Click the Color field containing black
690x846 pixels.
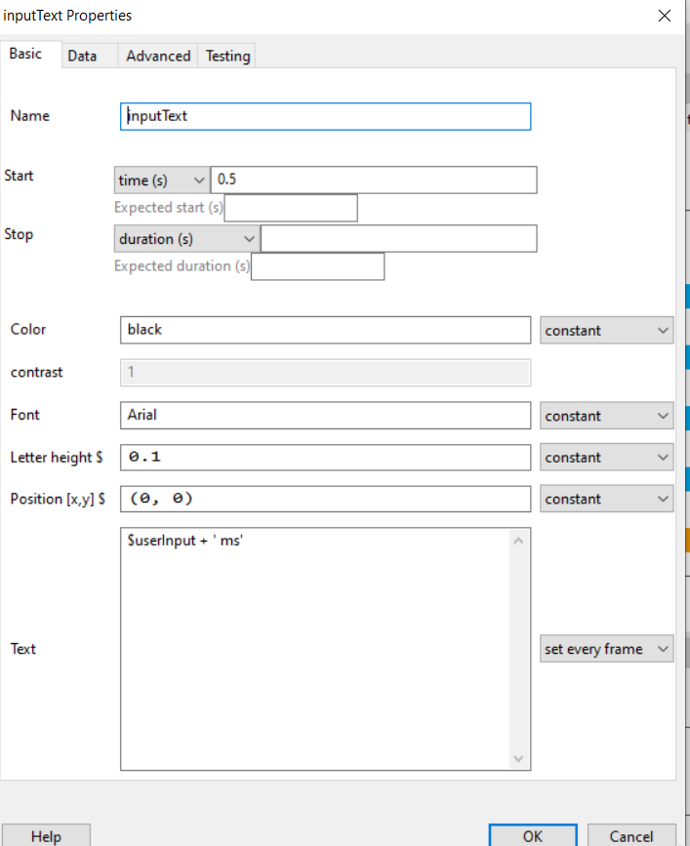(x=325, y=330)
